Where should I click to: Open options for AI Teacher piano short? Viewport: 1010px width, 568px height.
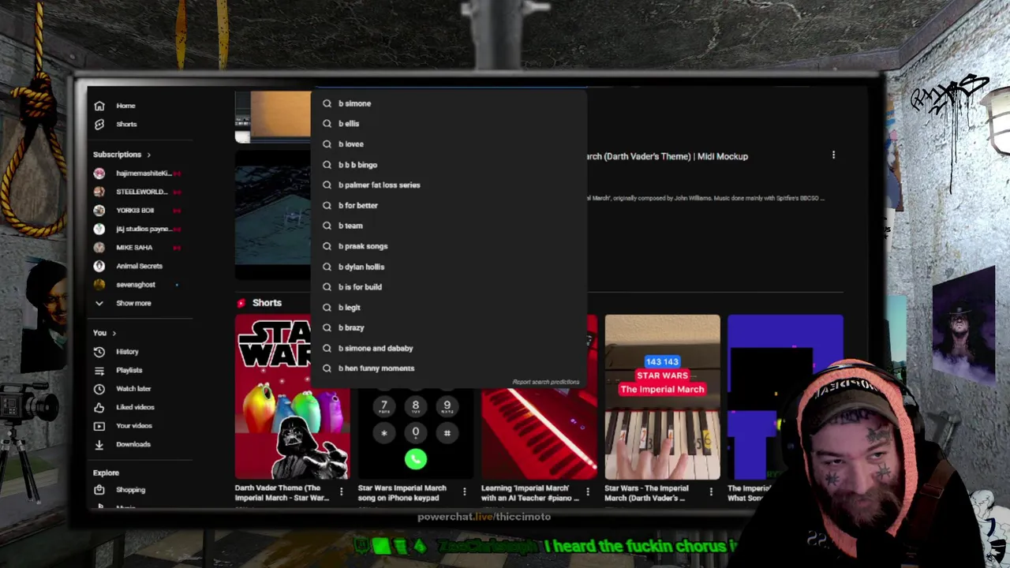pyautogui.click(x=588, y=492)
